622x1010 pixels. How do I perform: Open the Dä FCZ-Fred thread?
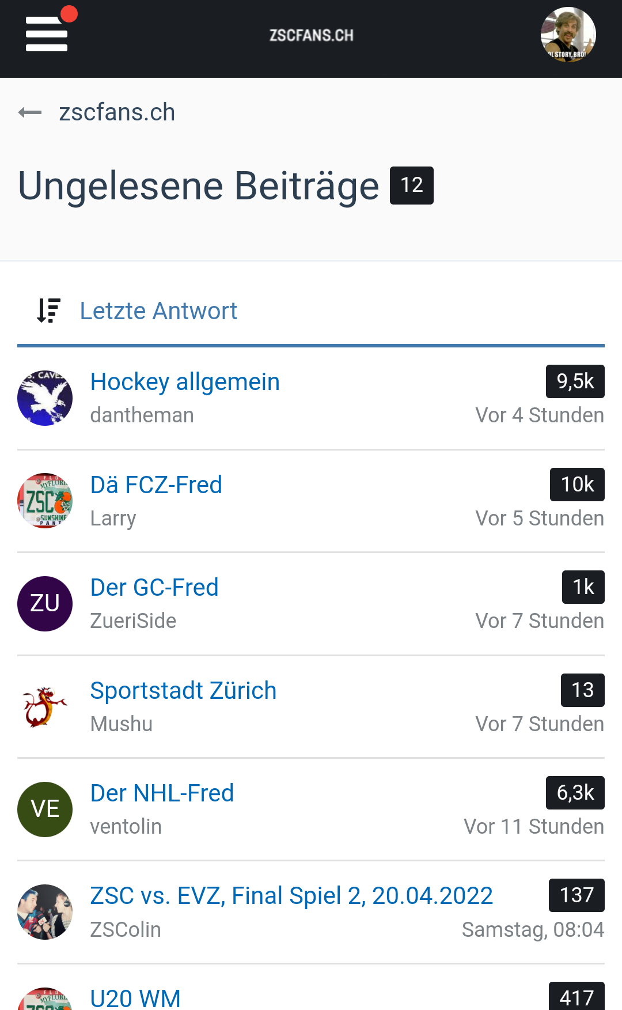click(x=156, y=485)
